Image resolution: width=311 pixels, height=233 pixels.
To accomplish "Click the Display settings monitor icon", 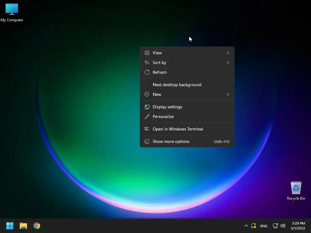I will (147, 107).
